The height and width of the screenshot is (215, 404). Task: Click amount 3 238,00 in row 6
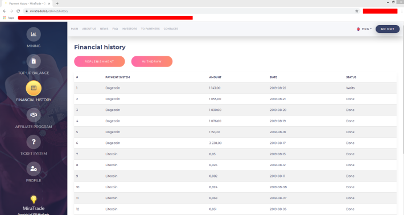(x=215, y=143)
